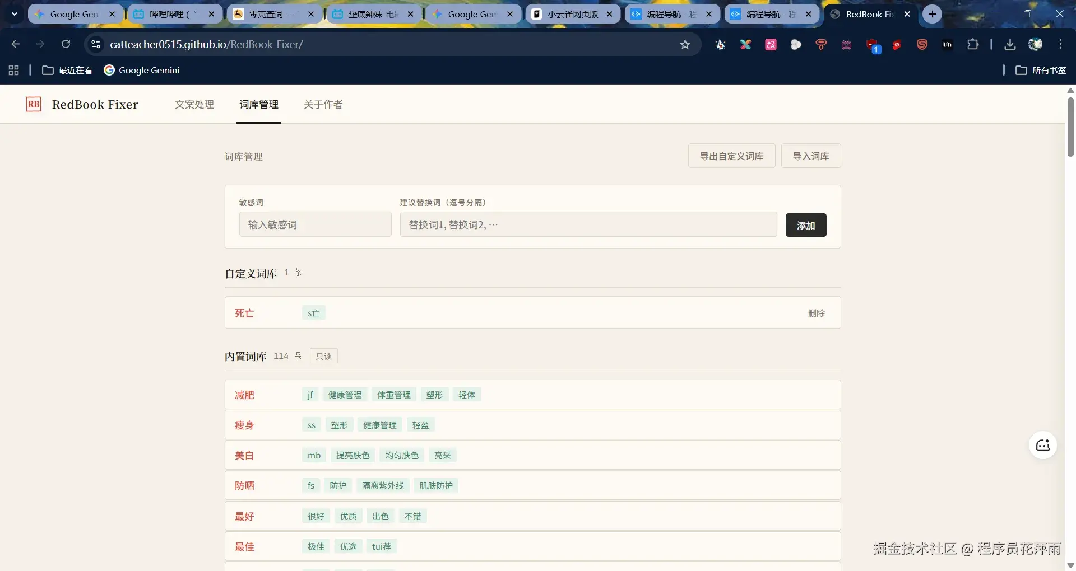Image resolution: width=1076 pixels, height=571 pixels.
Task: Bookmark this page with the star icon
Action: pyautogui.click(x=685, y=44)
